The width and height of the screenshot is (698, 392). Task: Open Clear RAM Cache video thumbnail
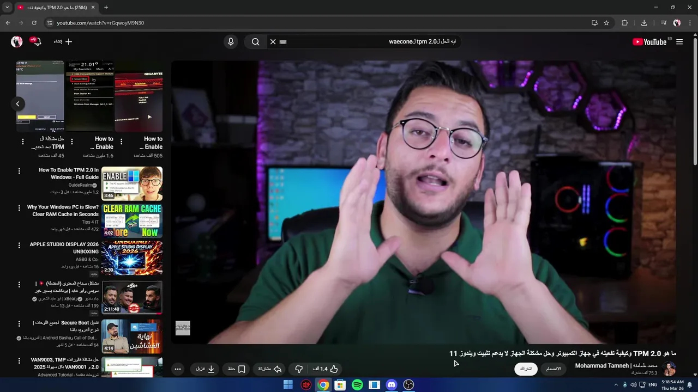tap(132, 220)
